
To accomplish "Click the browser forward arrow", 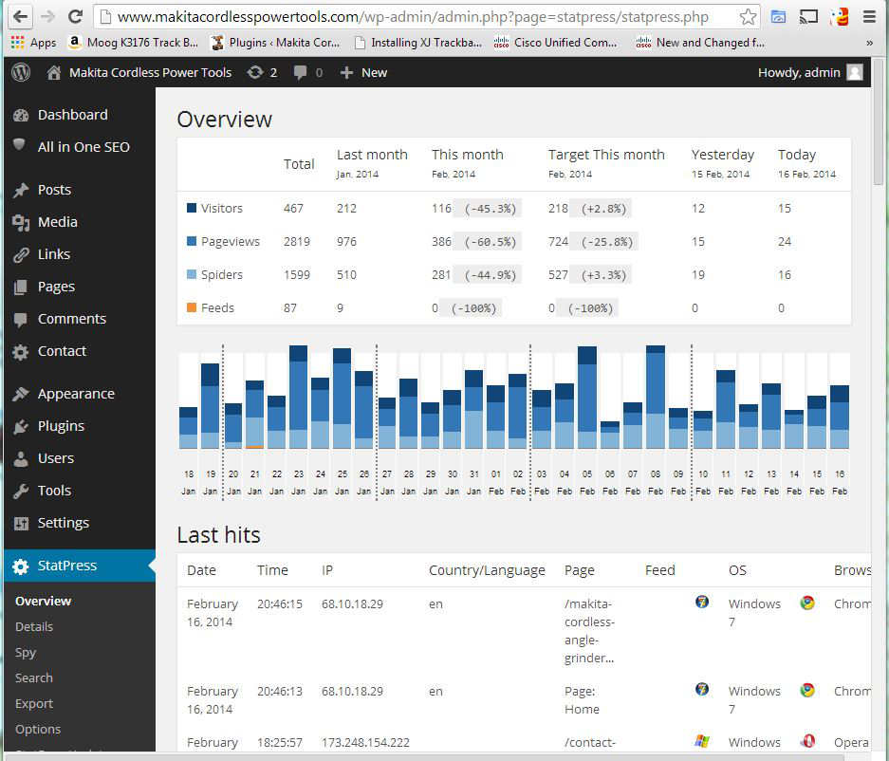I will pos(47,16).
